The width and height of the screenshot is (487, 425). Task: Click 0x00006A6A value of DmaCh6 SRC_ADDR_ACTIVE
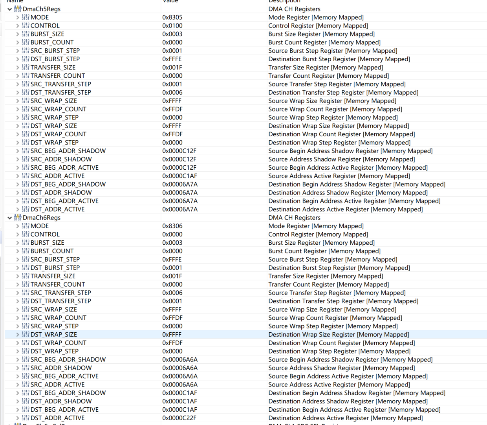coord(180,385)
